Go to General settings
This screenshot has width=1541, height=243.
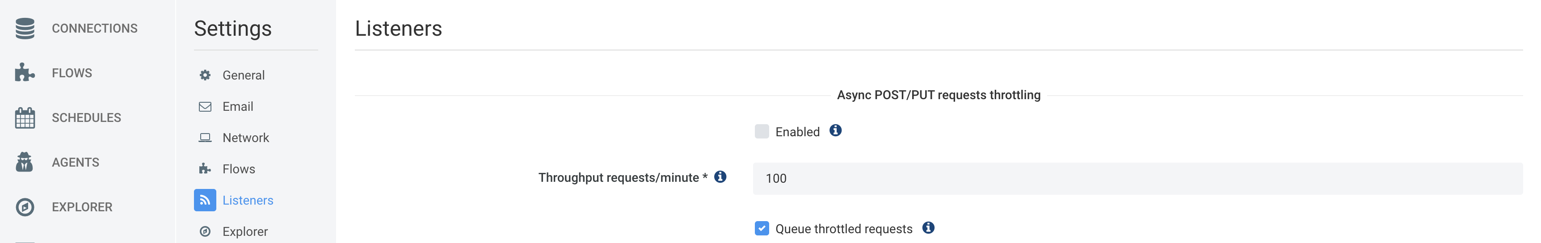tap(244, 75)
